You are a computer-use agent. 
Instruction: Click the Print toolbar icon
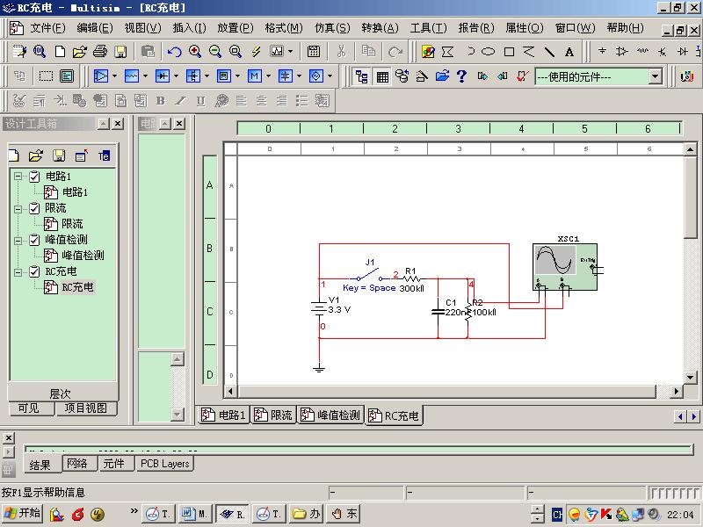pyautogui.click(x=100, y=52)
